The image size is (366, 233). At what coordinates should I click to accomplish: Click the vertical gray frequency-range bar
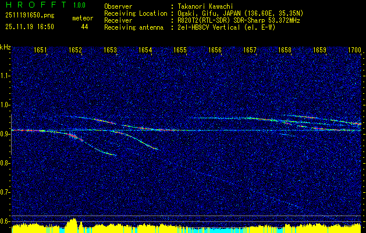pyautogui.click(x=11, y=135)
